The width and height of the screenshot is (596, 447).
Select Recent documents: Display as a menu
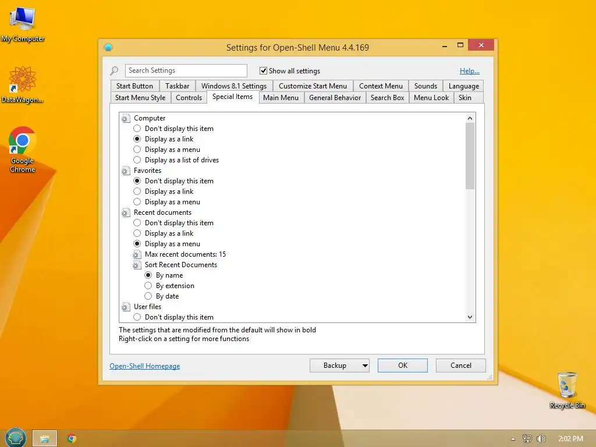point(137,244)
